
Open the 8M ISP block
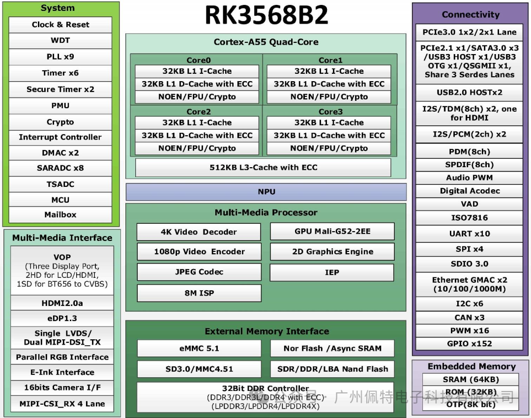199,293
